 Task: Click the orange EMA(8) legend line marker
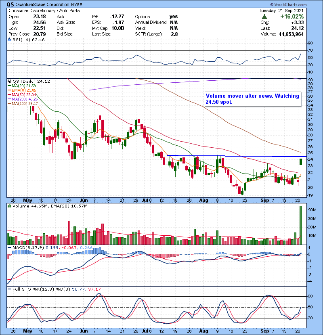pyautogui.click(x=9, y=90)
